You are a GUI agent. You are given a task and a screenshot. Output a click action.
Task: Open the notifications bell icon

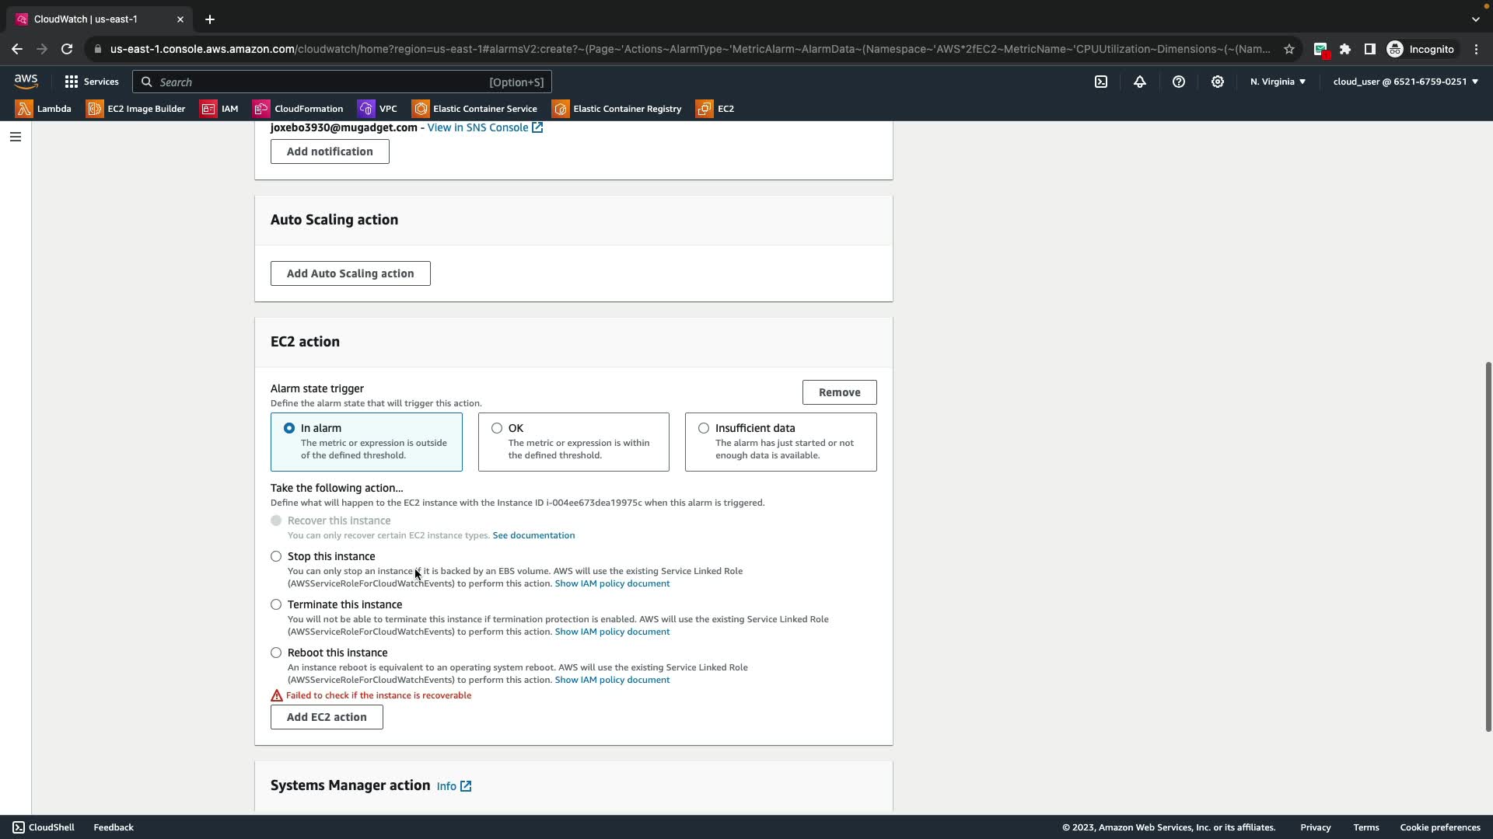click(1140, 82)
